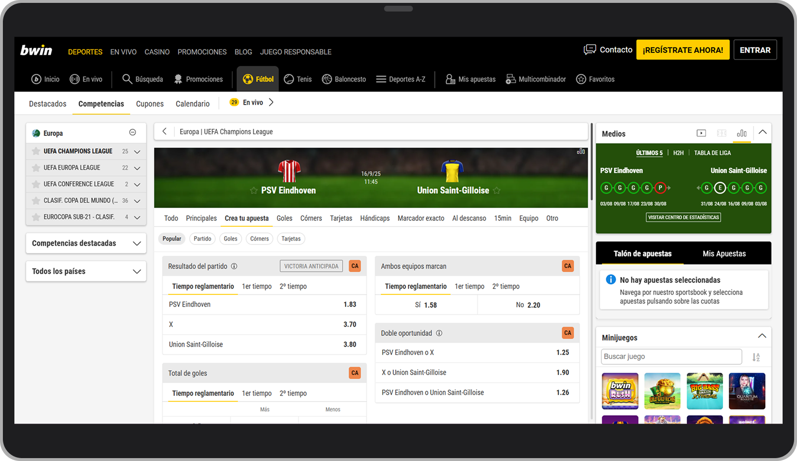Click ENTRAR login button
This screenshot has width=797, height=461.
tap(755, 50)
